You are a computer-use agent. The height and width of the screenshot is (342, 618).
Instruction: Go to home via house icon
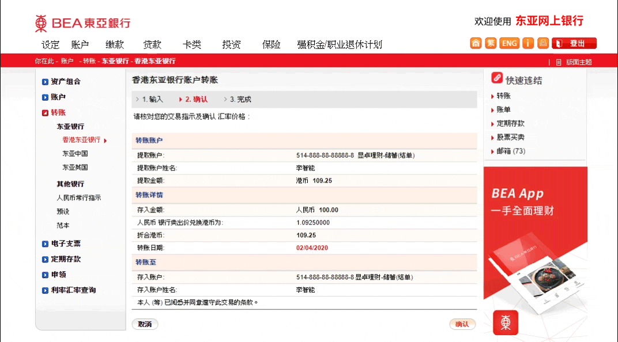(476, 43)
